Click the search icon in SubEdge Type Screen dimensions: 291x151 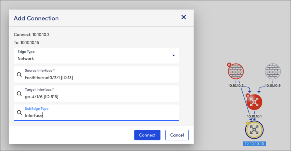[x=19, y=113]
